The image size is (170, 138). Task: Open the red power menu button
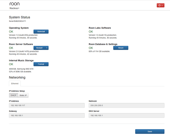[161, 6]
